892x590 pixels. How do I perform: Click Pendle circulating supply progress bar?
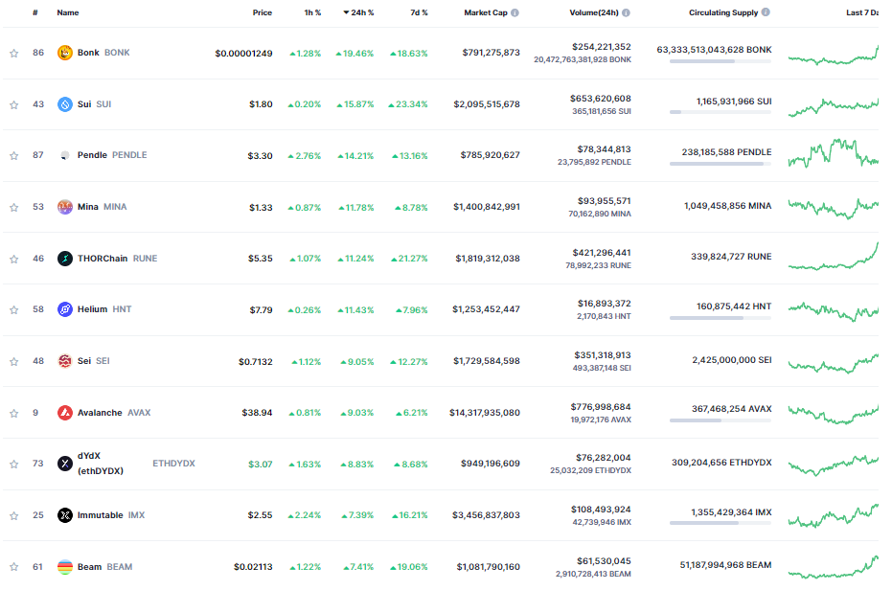click(720, 163)
